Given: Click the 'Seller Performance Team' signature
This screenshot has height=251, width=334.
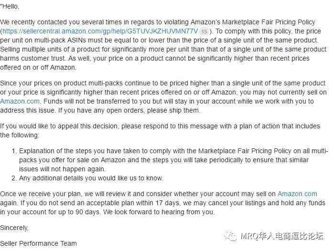Looking at the screenshot, I should point(38,243).
